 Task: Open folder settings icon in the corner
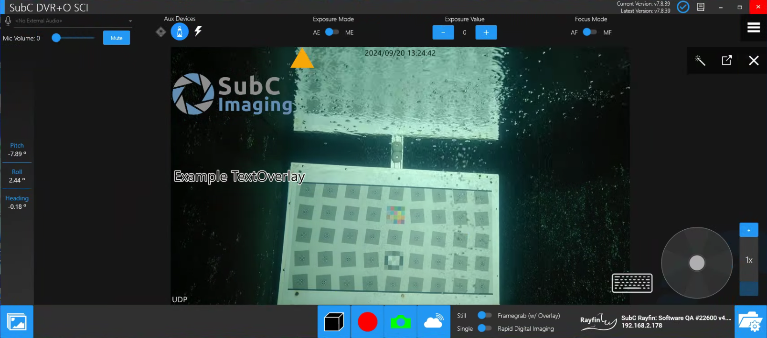pyautogui.click(x=750, y=322)
